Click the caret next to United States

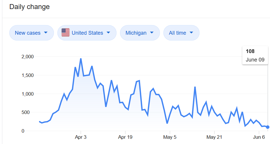point(108,33)
